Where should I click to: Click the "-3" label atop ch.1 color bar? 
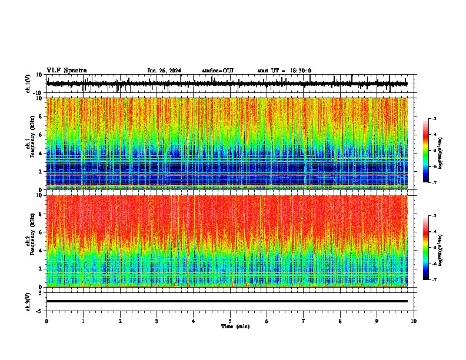434,118
